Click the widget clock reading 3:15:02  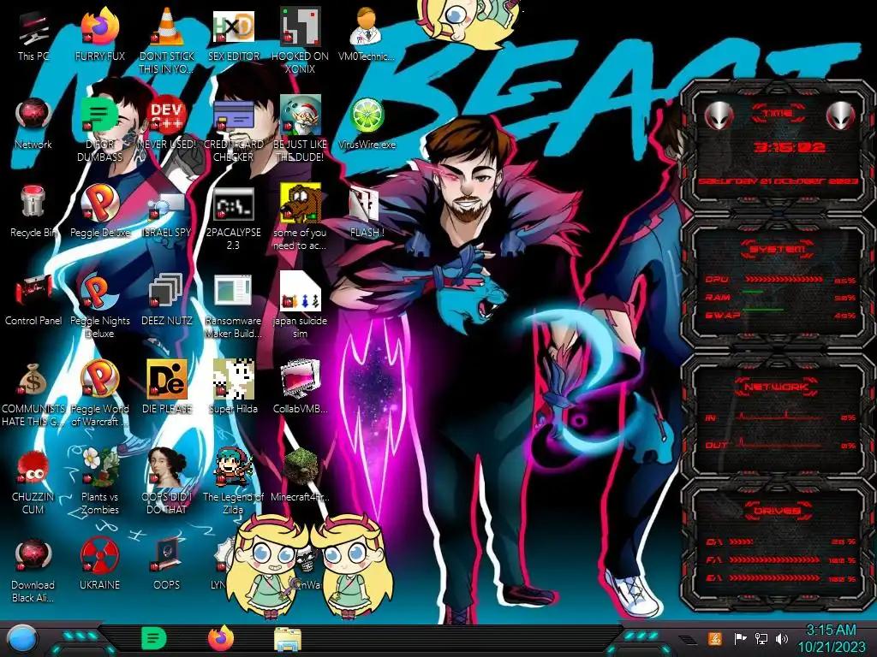(789, 147)
